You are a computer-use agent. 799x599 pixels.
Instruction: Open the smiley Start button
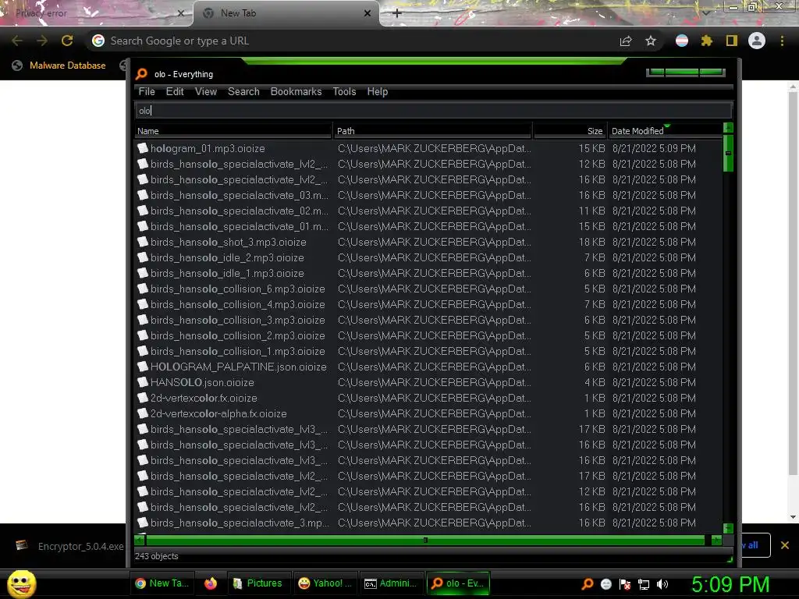22,583
